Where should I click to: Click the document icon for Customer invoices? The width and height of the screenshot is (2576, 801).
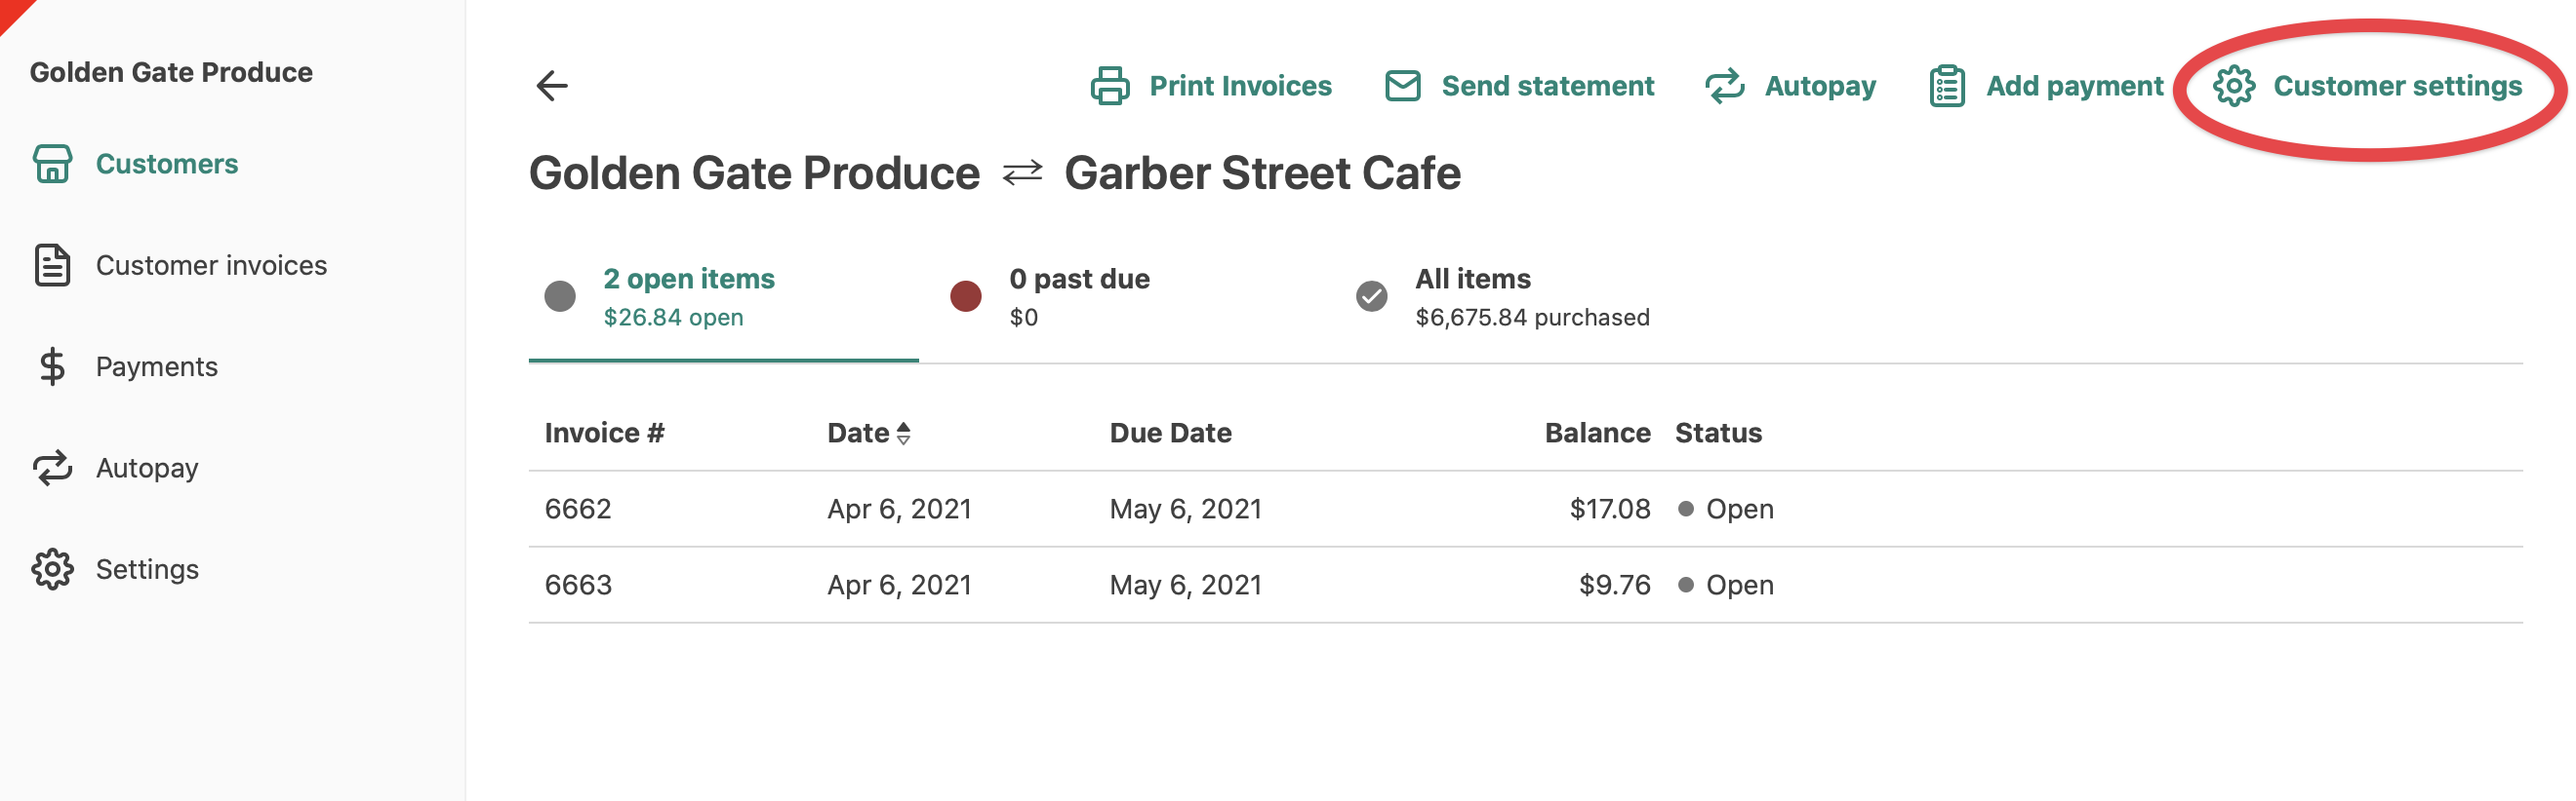click(x=52, y=265)
